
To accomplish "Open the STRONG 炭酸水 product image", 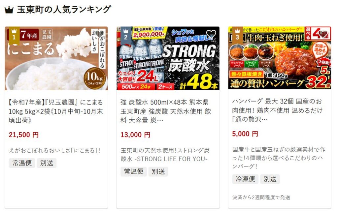I will pyautogui.click(x=168, y=58).
